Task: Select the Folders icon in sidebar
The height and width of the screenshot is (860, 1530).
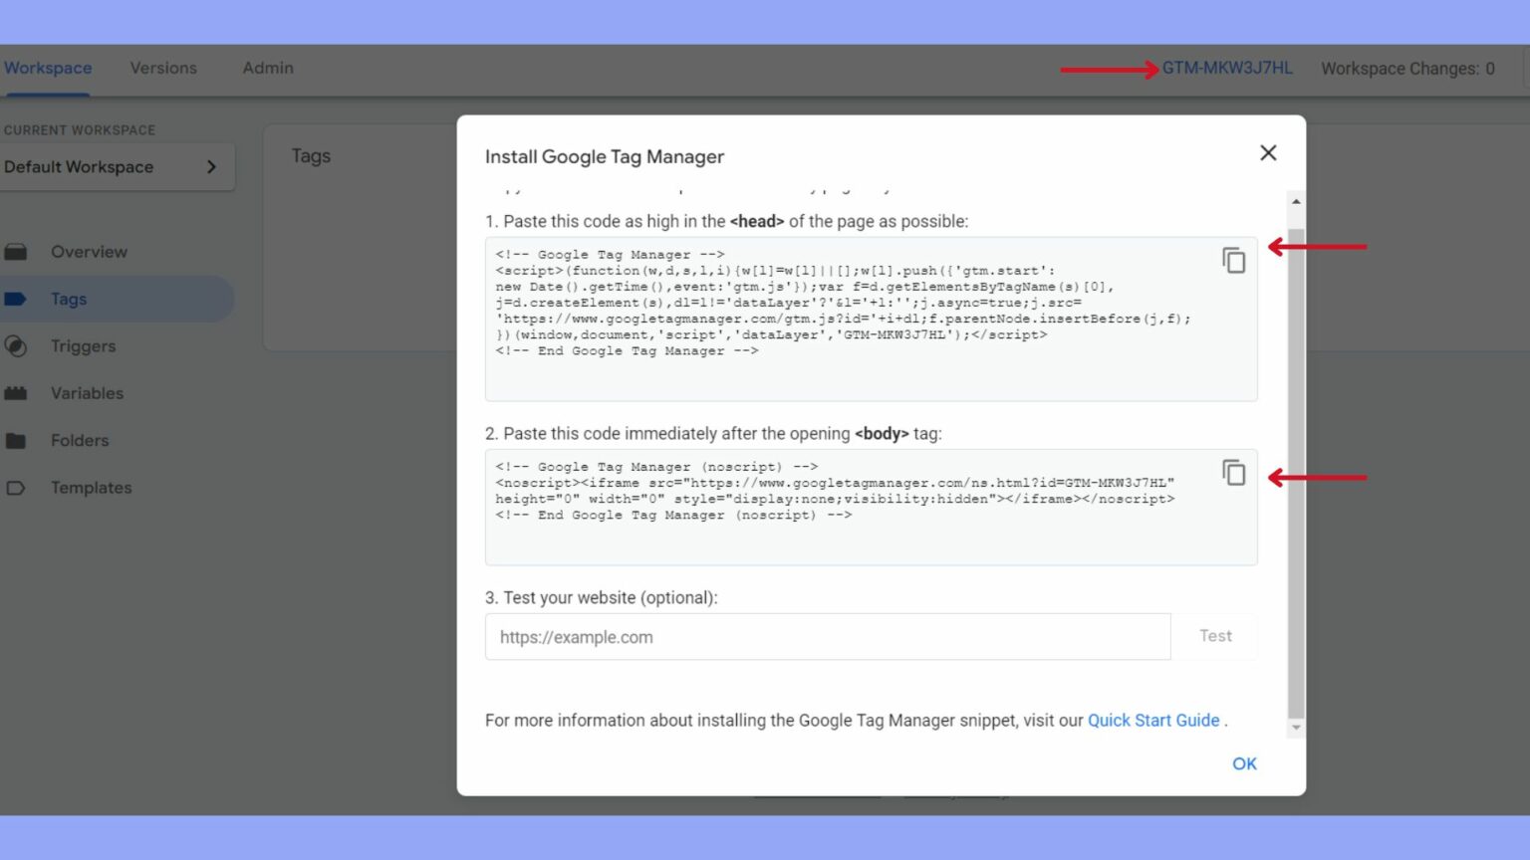Action: click(x=17, y=440)
